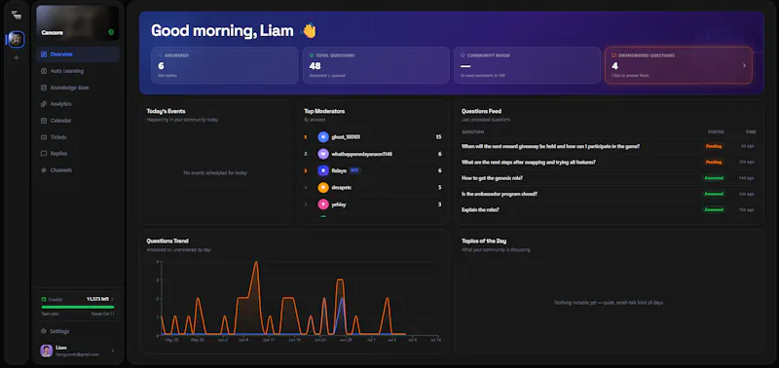Click the QUESTION column header
The image size is (779, 368).
pos(472,132)
